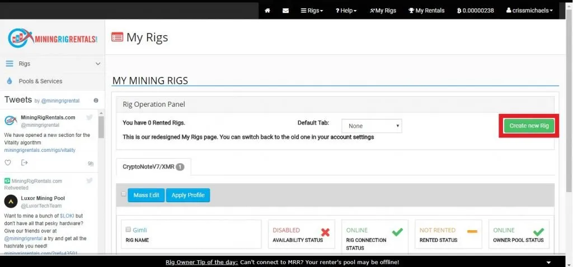Viewport: 573px width, 267px height.
Task: Open Luxor Mining Pool avatar
Action: (x=11, y=201)
